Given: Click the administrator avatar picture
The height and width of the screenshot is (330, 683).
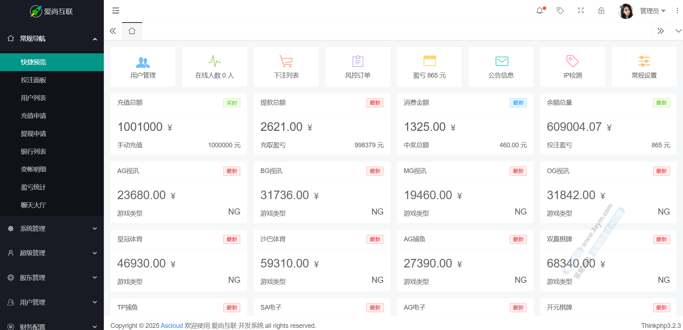Looking at the screenshot, I should click(626, 11).
